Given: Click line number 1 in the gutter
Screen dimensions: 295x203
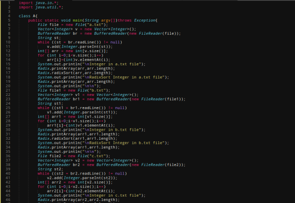Looking at the screenshot, I should click(x=9, y=3).
